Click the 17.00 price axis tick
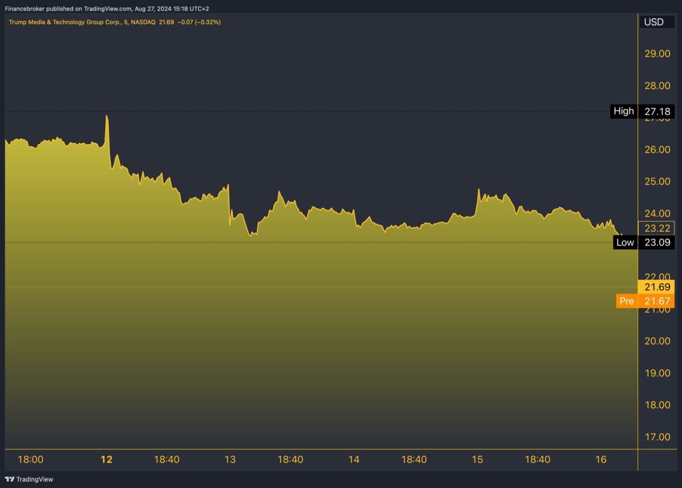Screen dimensions: 682x488 pyautogui.click(x=657, y=437)
